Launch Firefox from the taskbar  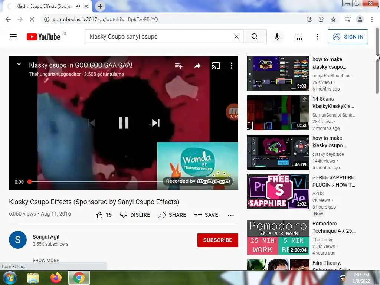coord(56,278)
